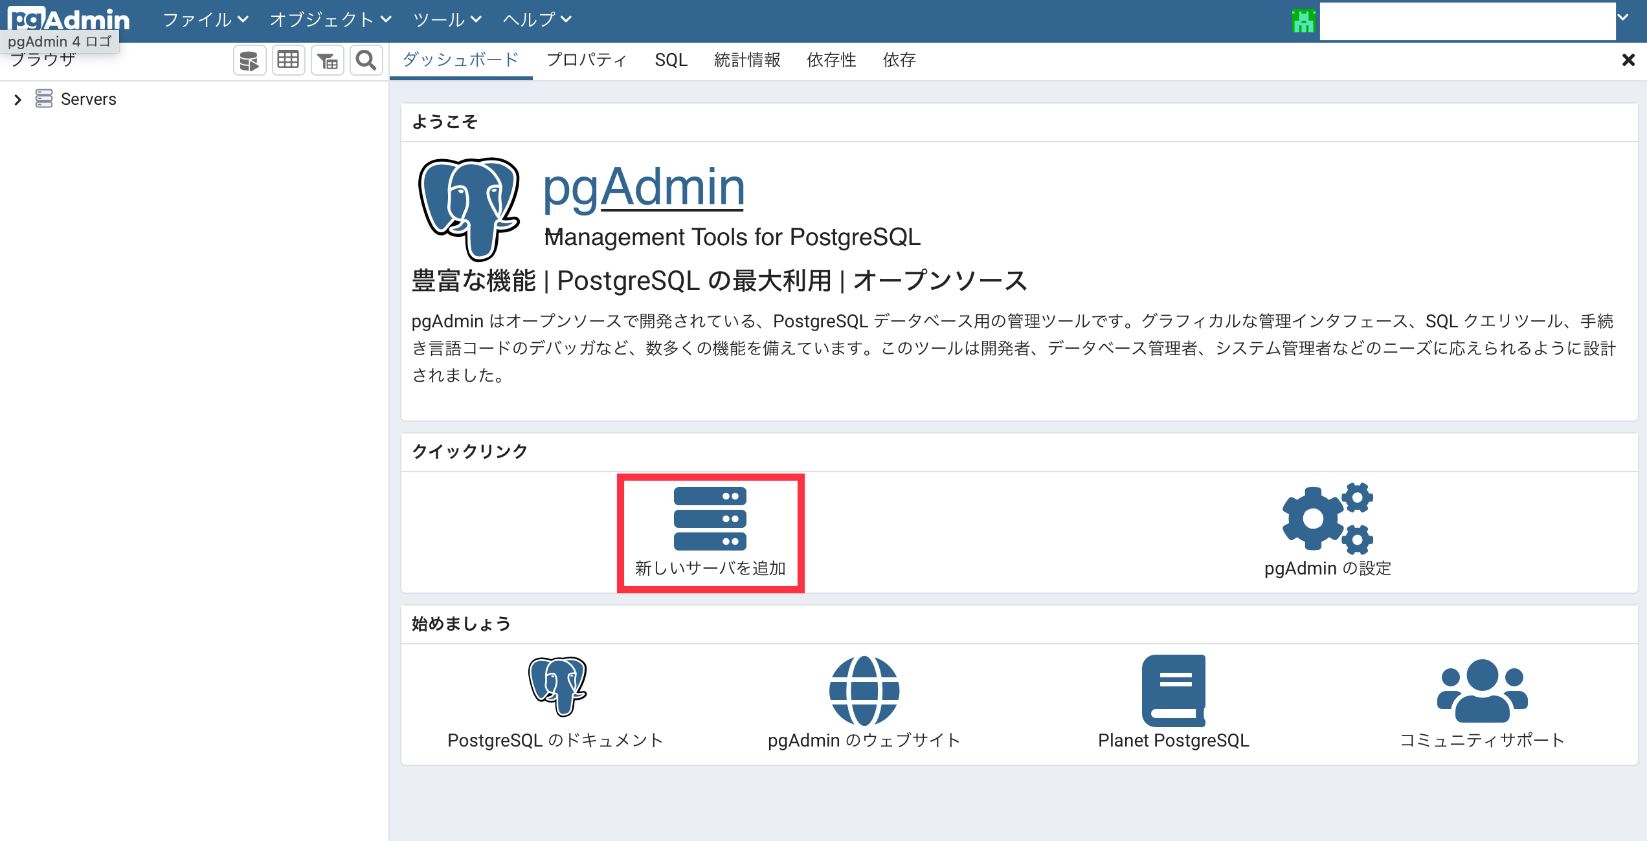The width and height of the screenshot is (1647, 841).
Task: Open the ファイル menu dropdown
Action: point(205,20)
